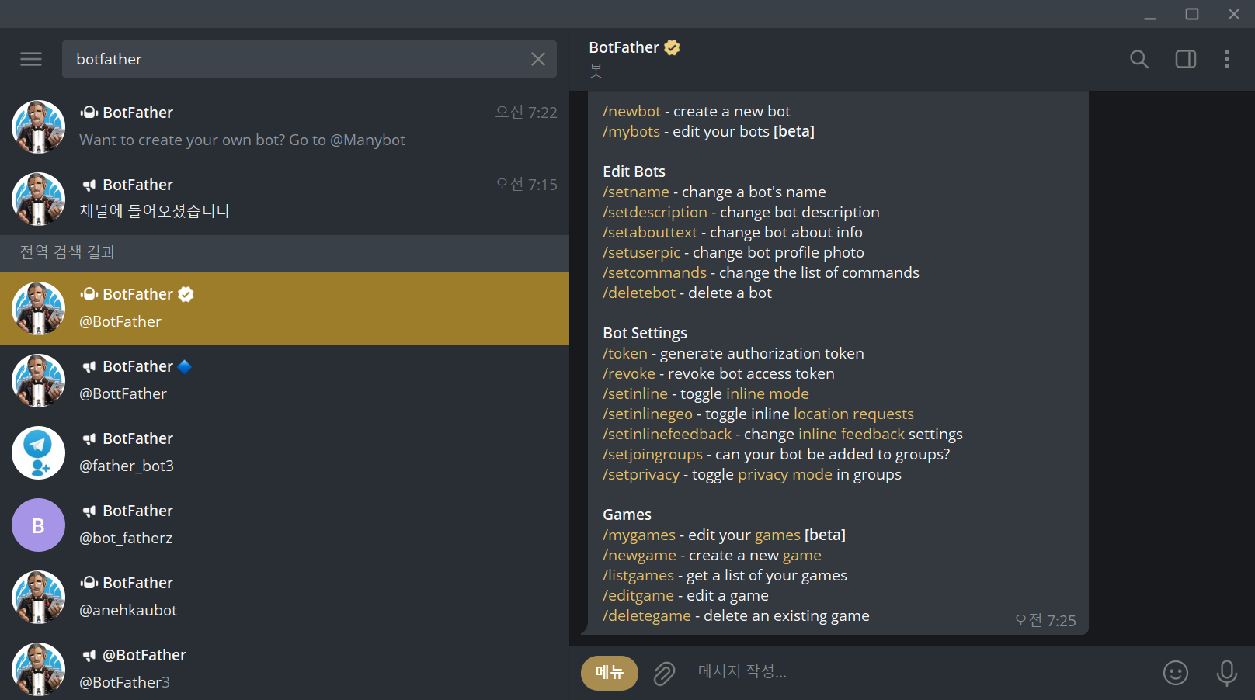Click the /setabouttext command link
The width and height of the screenshot is (1255, 700).
650,232
